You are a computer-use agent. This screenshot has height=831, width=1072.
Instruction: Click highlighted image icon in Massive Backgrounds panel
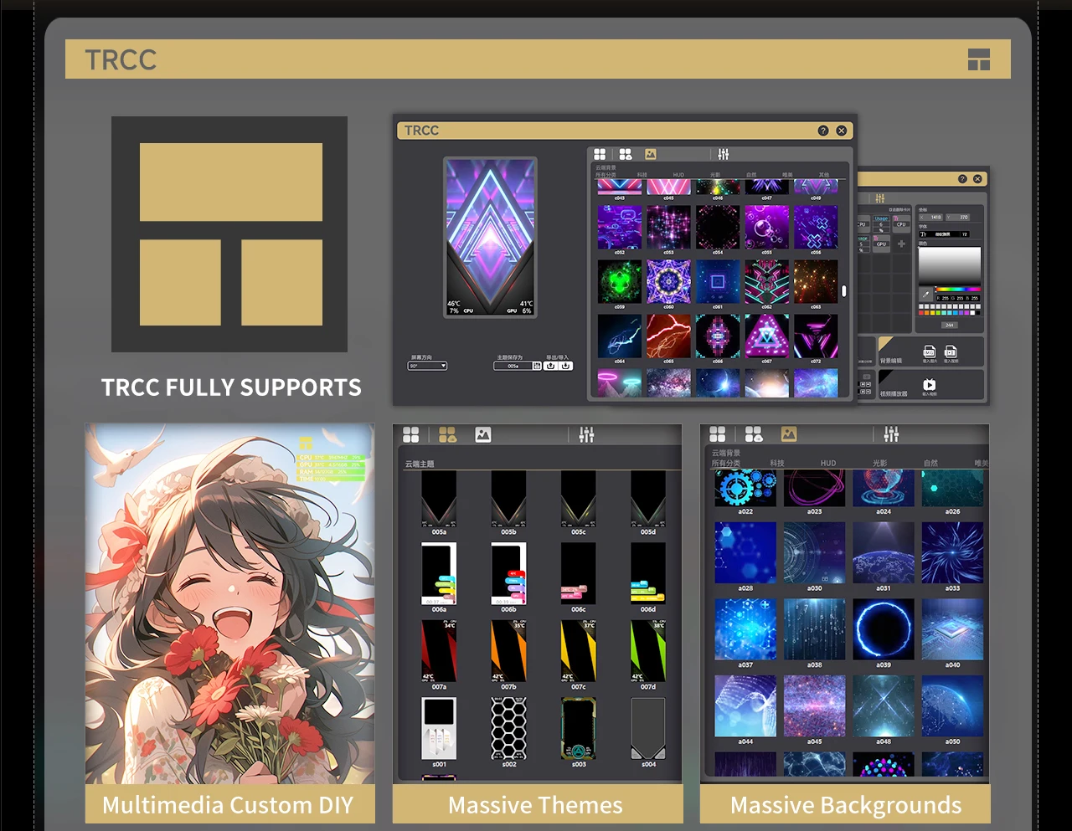(x=789, y=434)
